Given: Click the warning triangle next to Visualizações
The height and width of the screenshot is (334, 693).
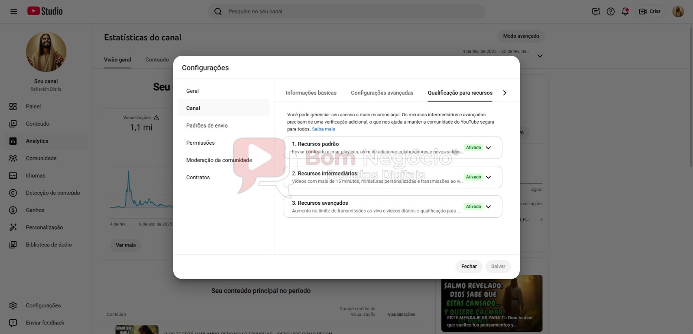Looking at the screenshot, I should [x=156, y=118].
